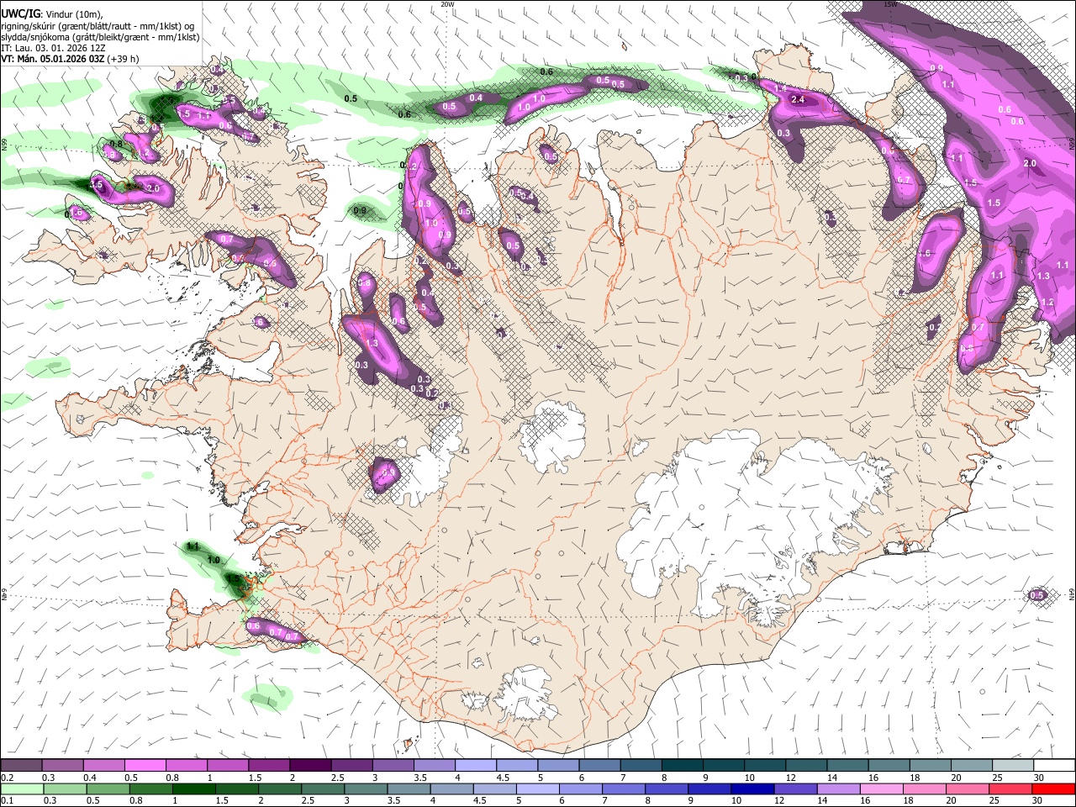Screen dimensions: 1076x807
Task: Click the 'VT: Mán. 05.01.2026 03Z (+39 h)' line
Action: 70,59
